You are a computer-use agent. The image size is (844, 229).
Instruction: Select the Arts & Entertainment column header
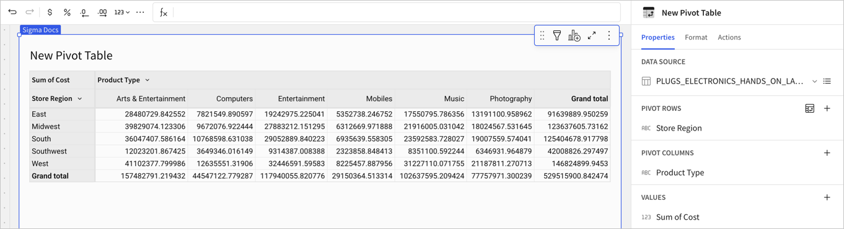click(142, 98)
